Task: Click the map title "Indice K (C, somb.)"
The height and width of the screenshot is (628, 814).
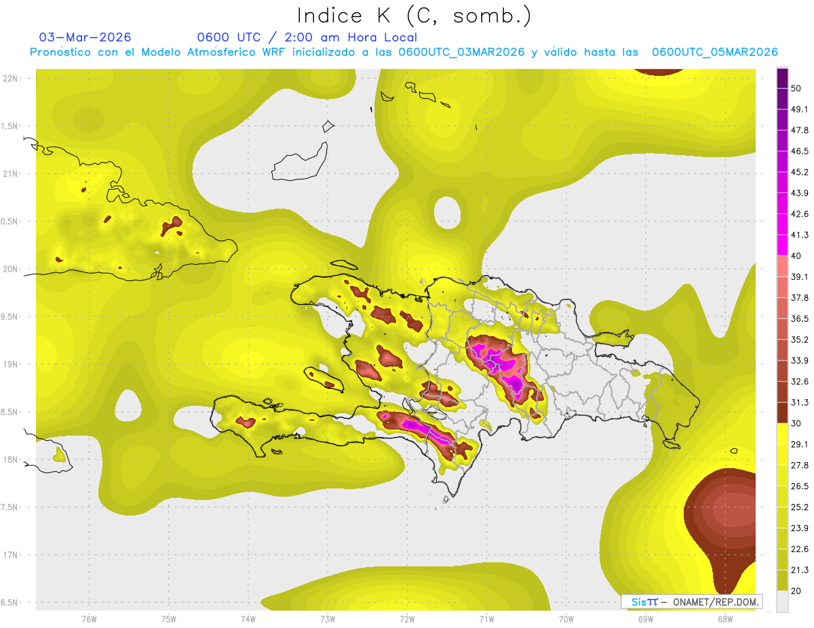Action: [x=414, y=16]
